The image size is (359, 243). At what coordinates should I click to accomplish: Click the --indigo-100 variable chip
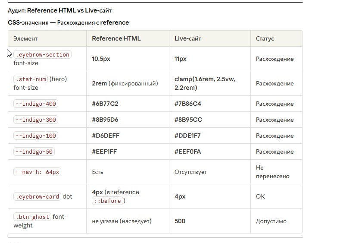pyautogui.click(x=36, y=136)
